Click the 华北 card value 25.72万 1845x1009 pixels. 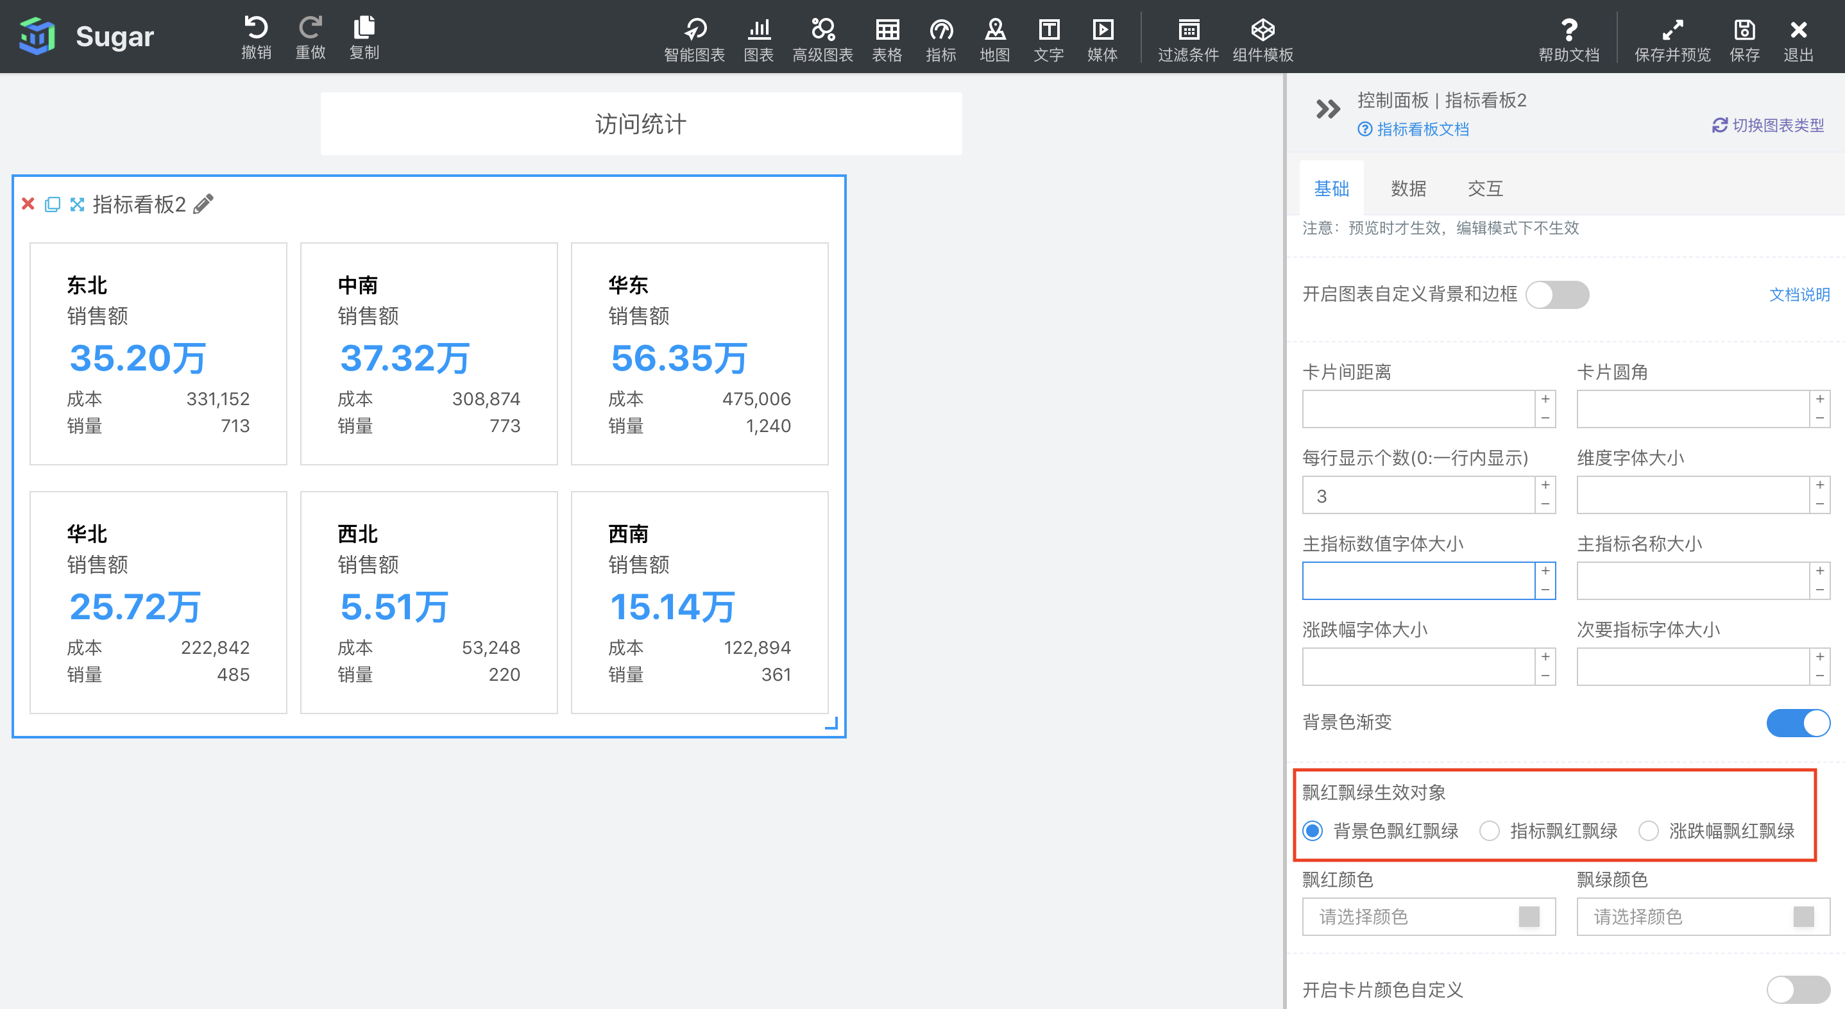pyautogui.click(x=135, y=607)
